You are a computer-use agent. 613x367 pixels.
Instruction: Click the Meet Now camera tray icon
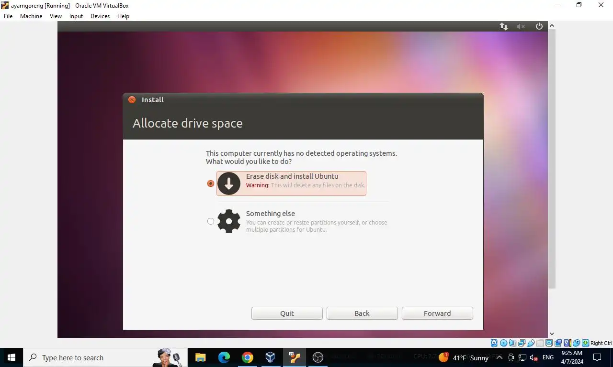(511, 357)
